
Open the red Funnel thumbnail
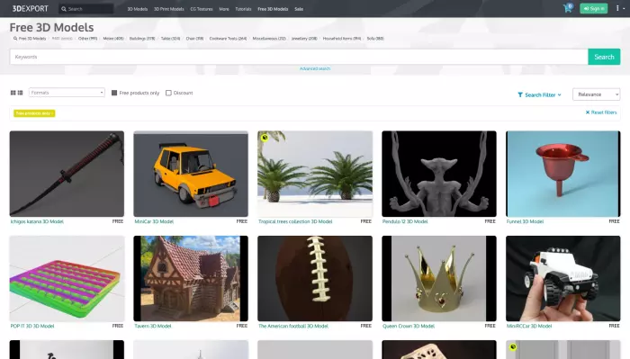click(562, 174)
